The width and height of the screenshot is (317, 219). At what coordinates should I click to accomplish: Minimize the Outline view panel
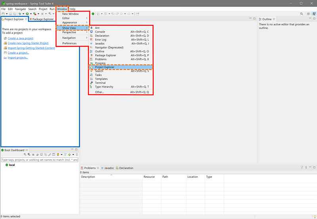[x=310, y=18]
